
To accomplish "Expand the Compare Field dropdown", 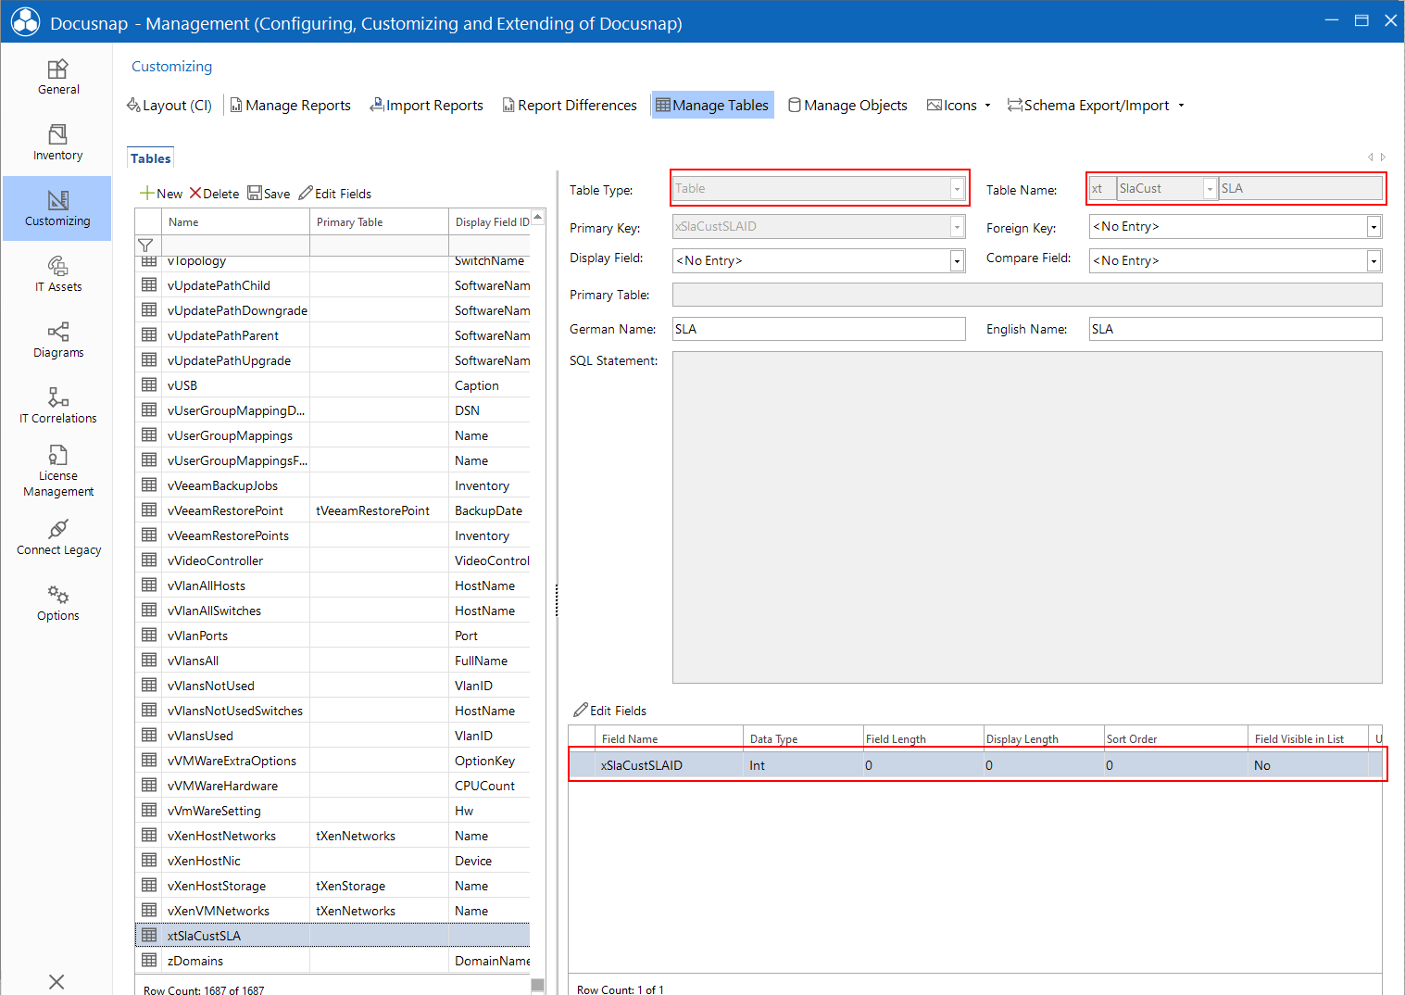I will point(1374,261).
